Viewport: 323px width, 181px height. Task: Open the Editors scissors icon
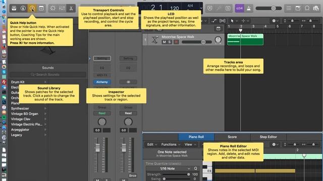(x=71, y=8)
